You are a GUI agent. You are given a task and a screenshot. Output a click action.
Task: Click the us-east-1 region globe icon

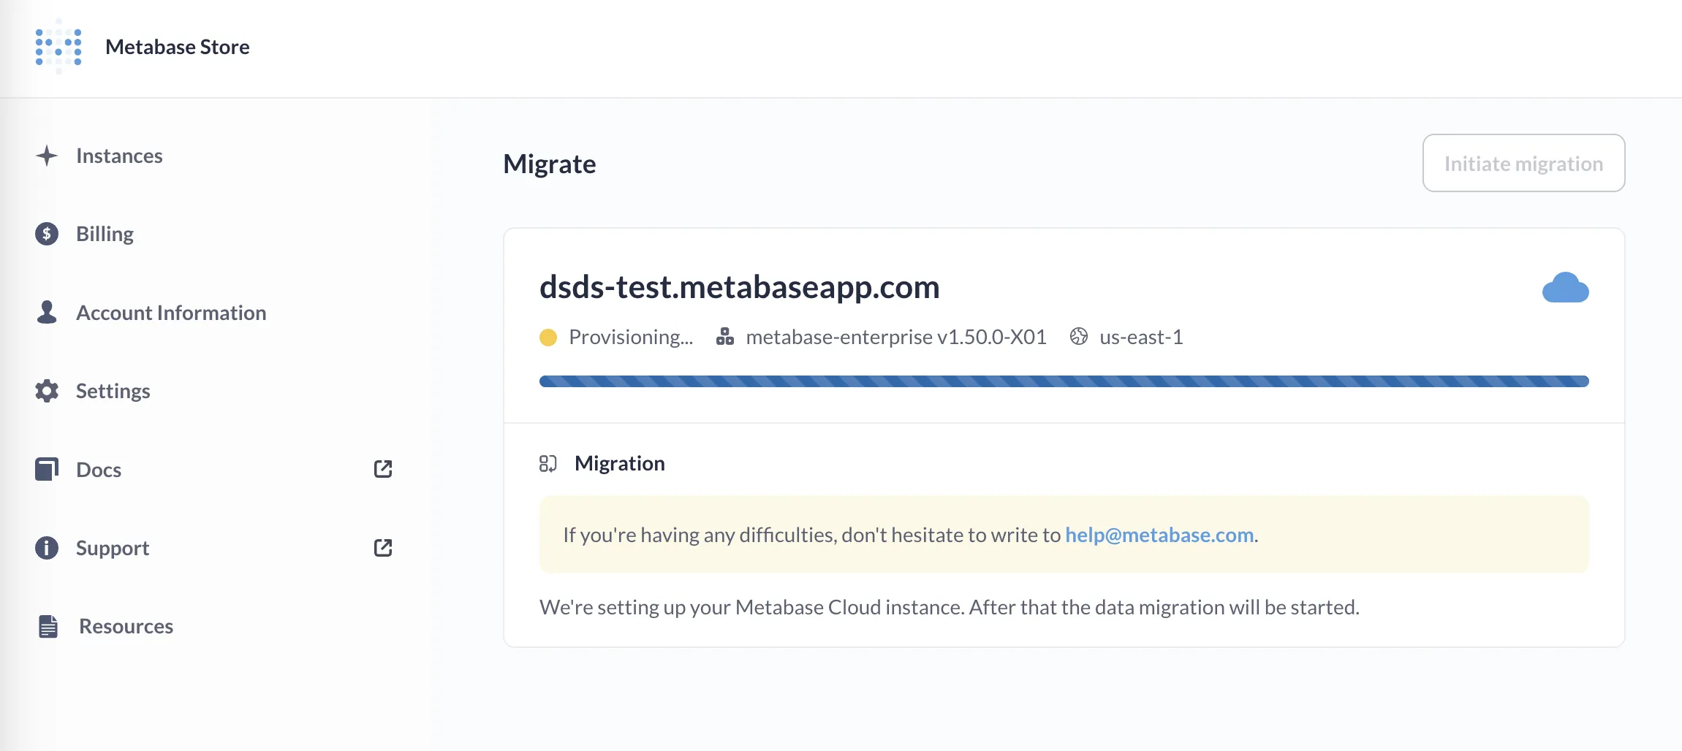pyautogui.click(x=1080, y=337)
